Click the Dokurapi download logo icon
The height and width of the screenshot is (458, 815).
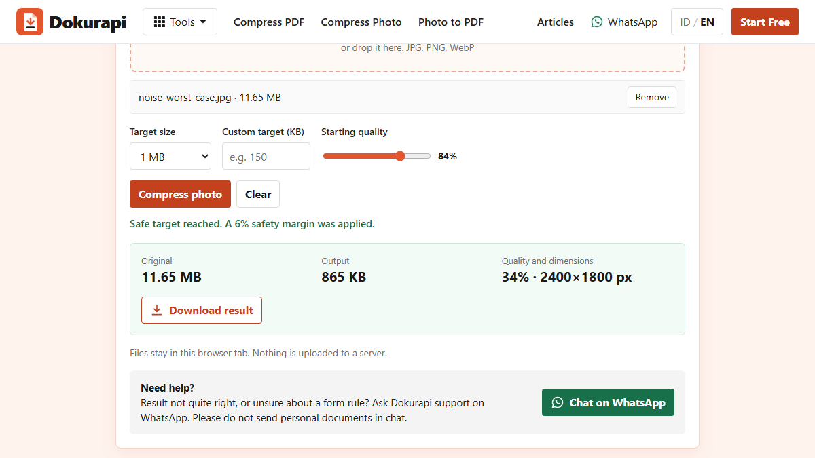point(30,22)
